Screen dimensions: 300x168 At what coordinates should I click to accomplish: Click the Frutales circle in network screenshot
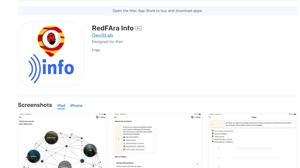tap(33, 156)
